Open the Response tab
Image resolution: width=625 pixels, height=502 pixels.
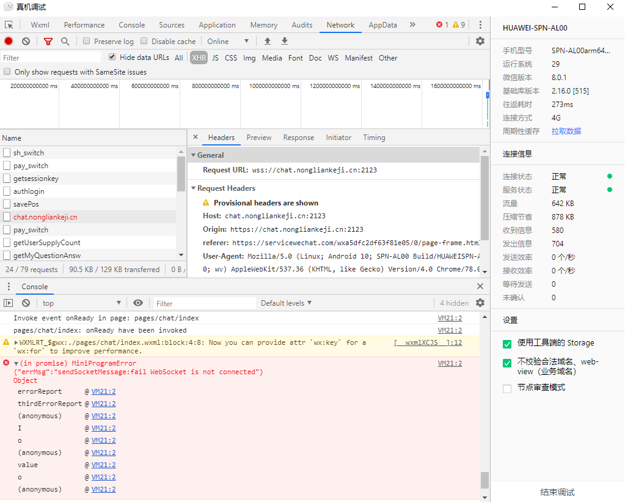pos(299,138)
